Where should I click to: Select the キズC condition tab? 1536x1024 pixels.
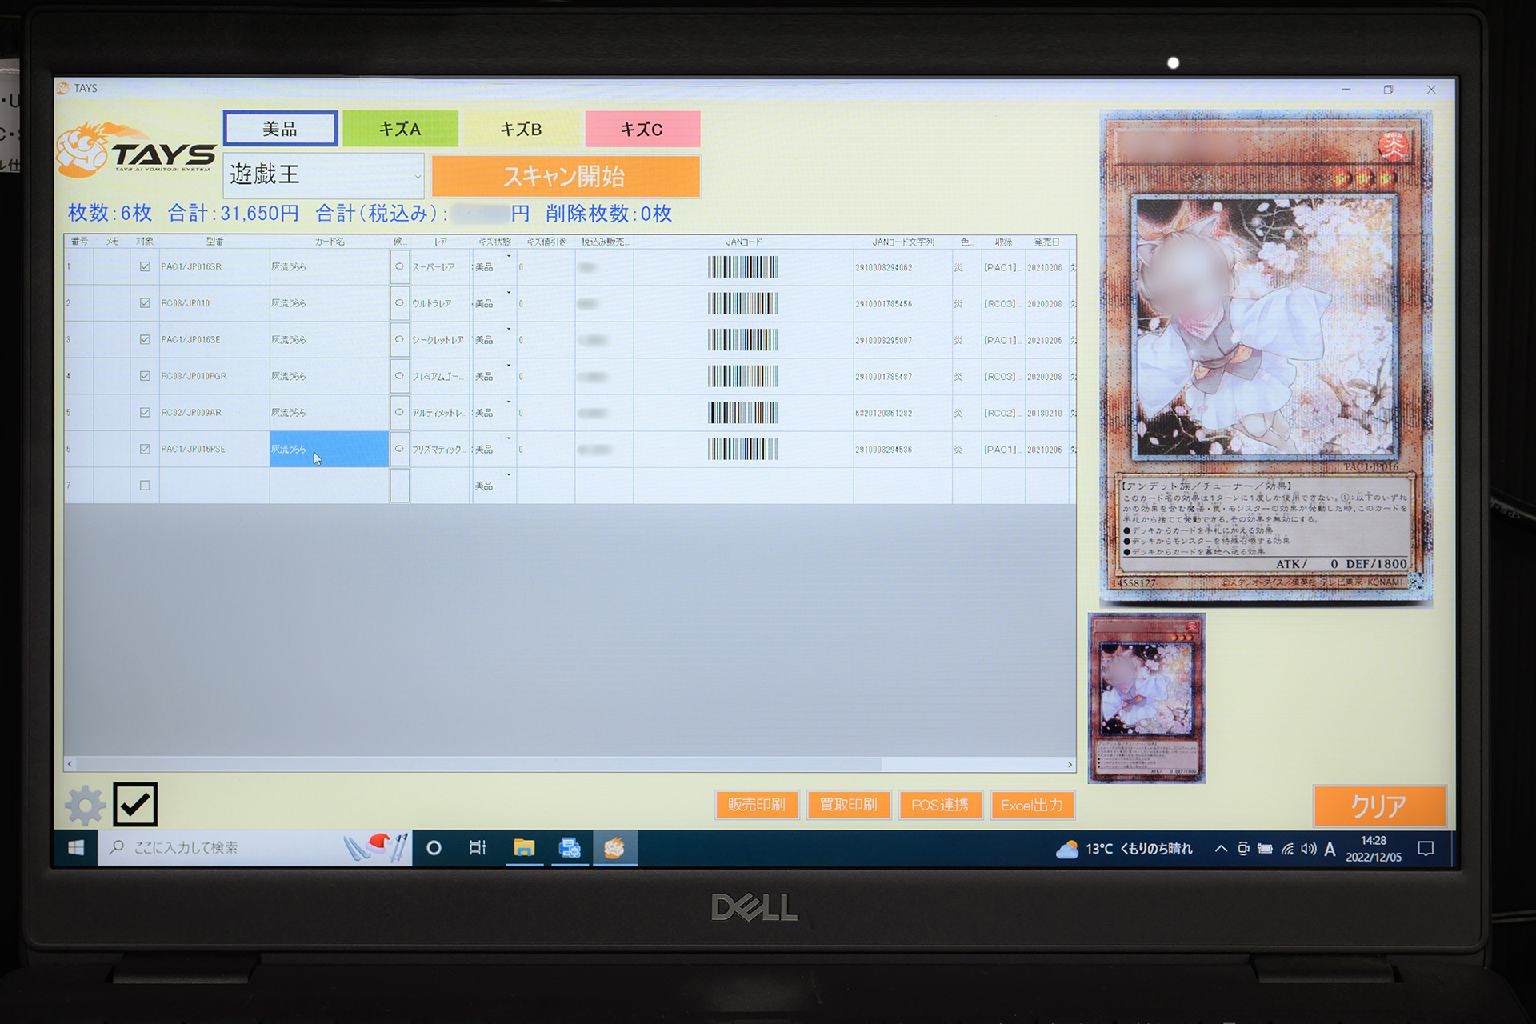(642, 129)
